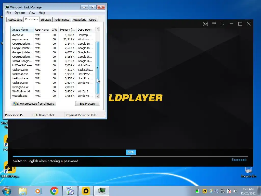This screenshot has width=261, height=196.
Task: Switch to installer disc taskbar icon
Action: (70, 191)
